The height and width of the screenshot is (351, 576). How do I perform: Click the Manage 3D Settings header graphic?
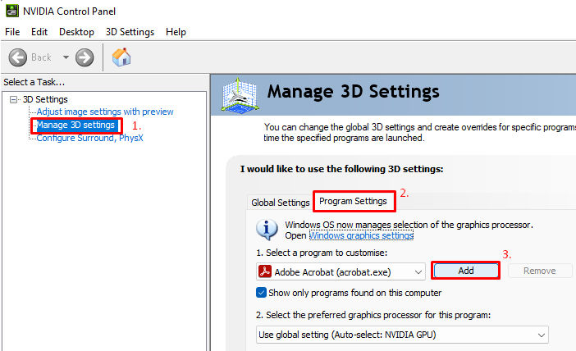(x=240, y=94)
